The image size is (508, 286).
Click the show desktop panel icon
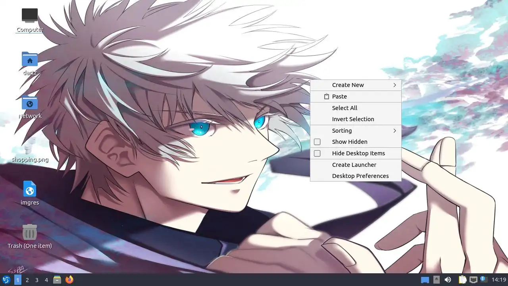(425, 280)
